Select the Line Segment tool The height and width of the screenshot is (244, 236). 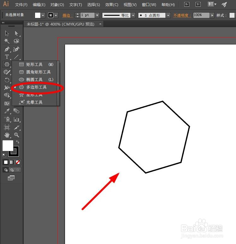[x=16, y=57]
